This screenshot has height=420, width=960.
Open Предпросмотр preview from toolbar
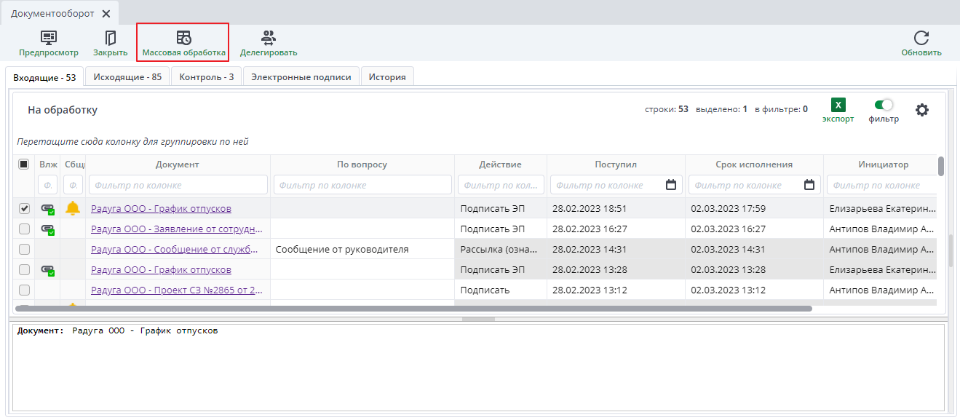pyautogui.click(x=49, y=44)
